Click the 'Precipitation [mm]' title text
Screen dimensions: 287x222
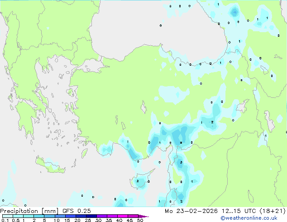coord(29,211)
